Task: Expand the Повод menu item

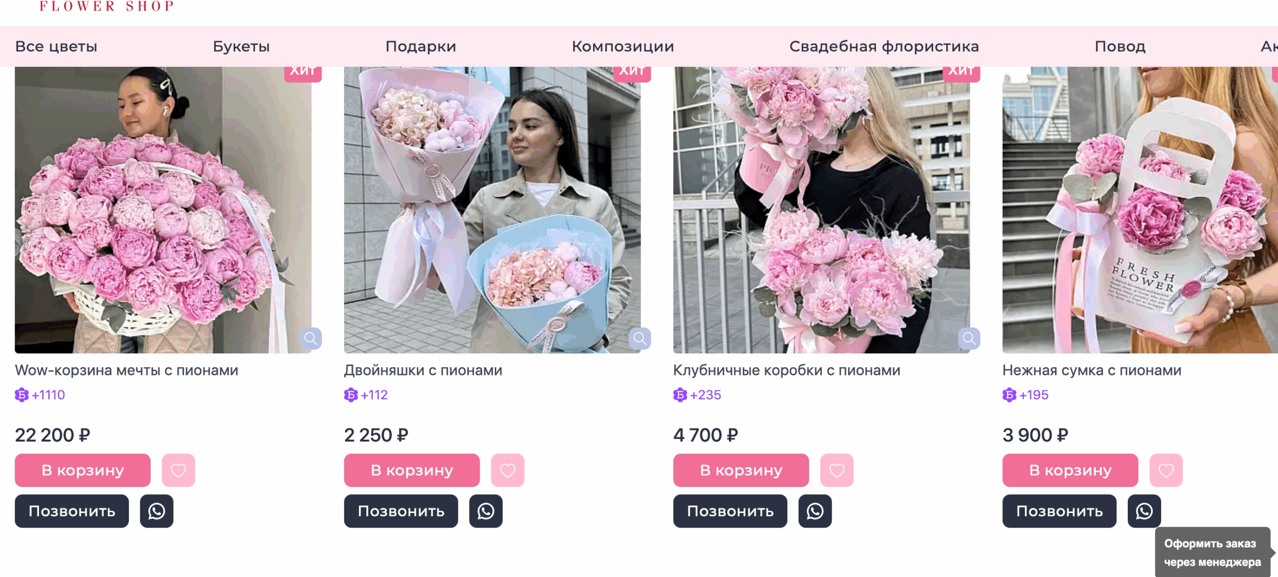Action: click(x=1120, y=46)
